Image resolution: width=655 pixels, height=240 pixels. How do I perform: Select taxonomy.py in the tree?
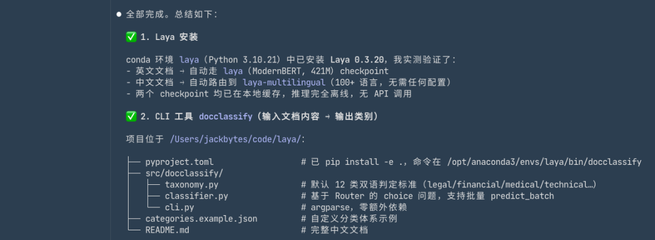tap(191, 184)
